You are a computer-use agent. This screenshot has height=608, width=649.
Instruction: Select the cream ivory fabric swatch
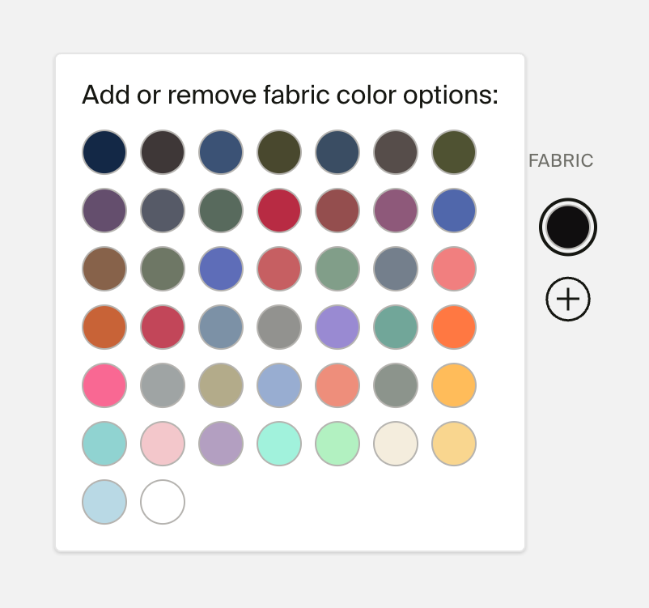point(395,444)
